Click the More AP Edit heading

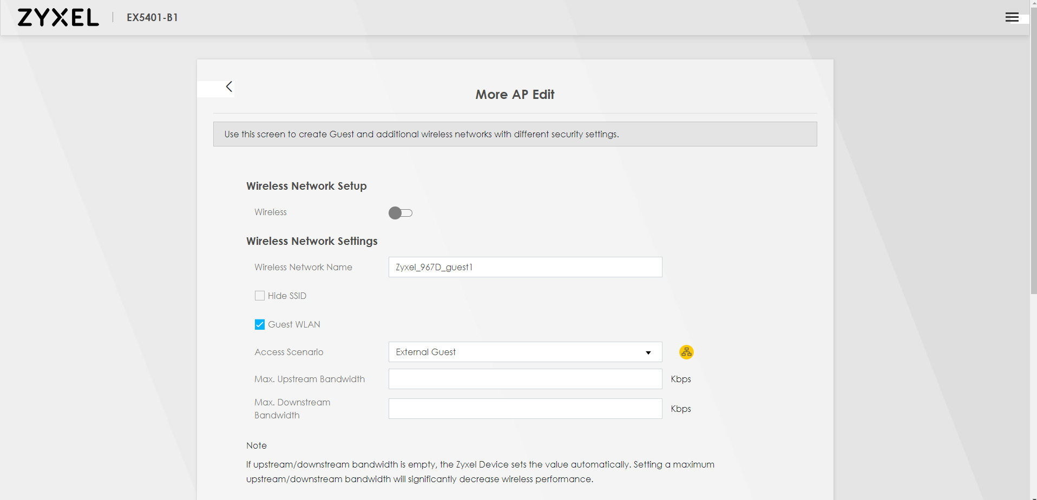515,95
